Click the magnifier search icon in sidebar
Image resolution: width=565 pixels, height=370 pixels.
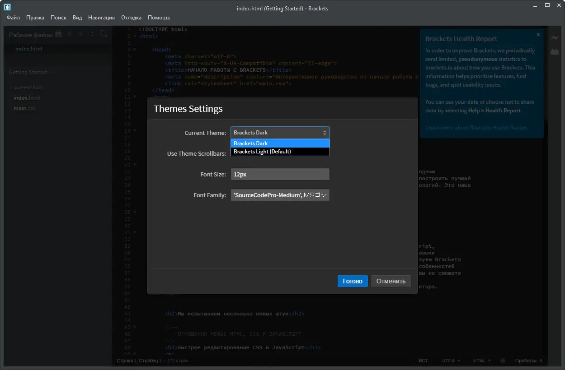pyautogui.click(x=104, y=34)
